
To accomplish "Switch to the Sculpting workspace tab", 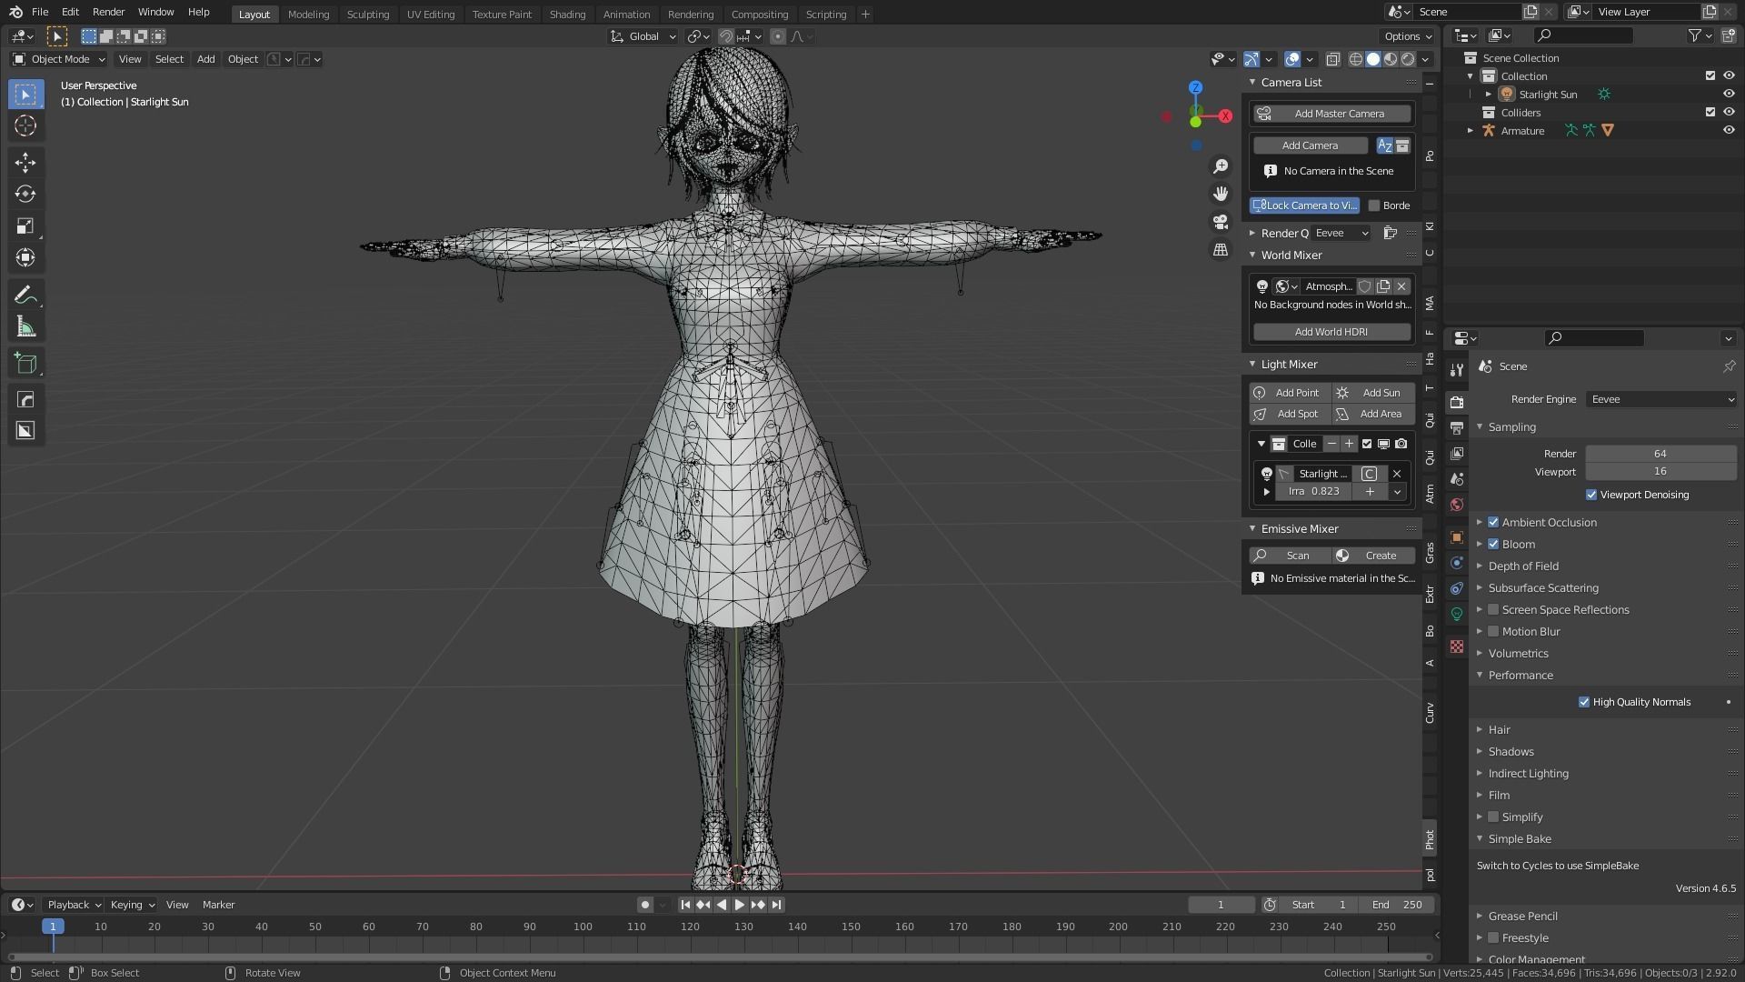I will click(367, 14).
